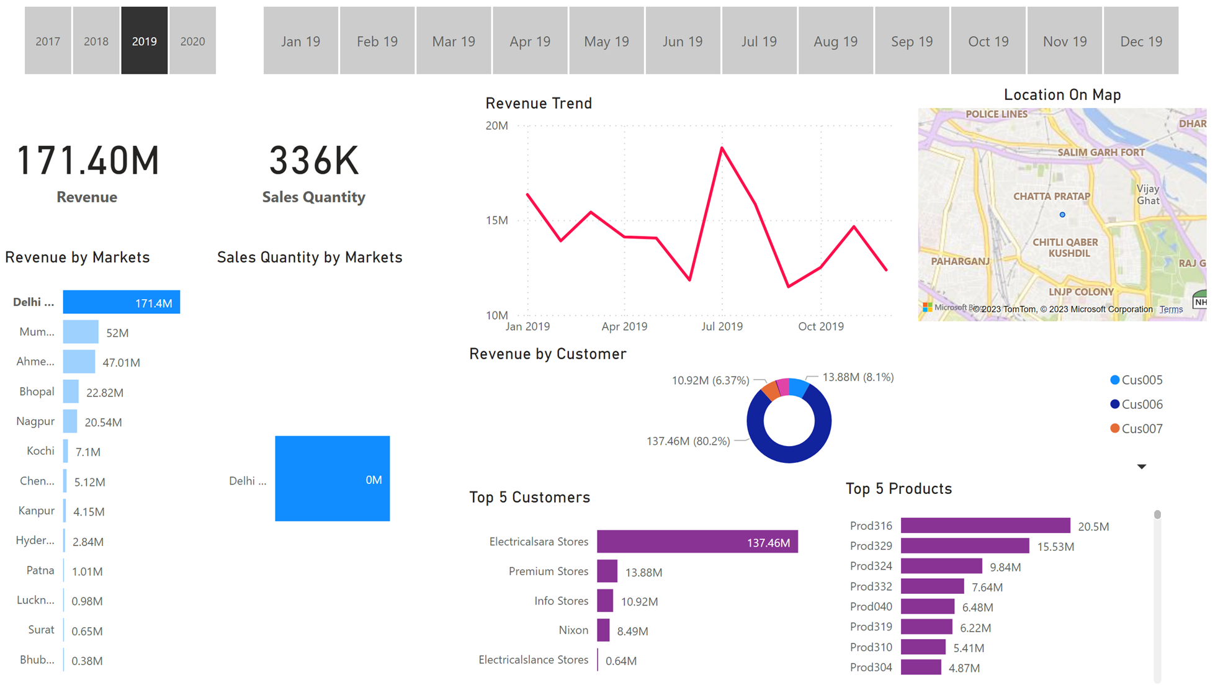The image size is (1223, 698).
Task: Toggle the Cus005 legend entry
Action: tap(1137, 379)
